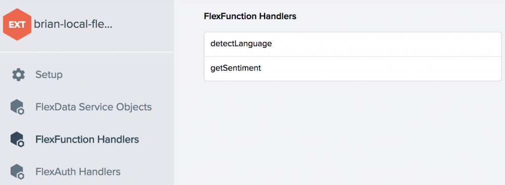Select the detectLanguage list row

(352, 44)
